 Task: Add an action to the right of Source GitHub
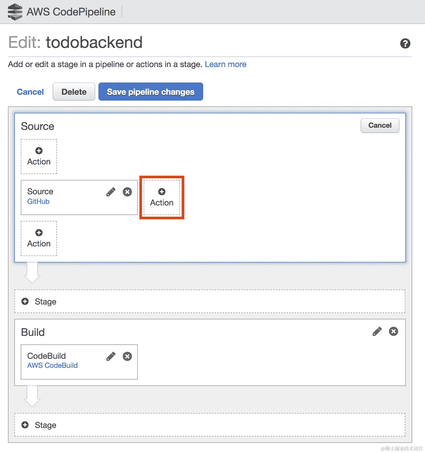(x=162, y=197)
